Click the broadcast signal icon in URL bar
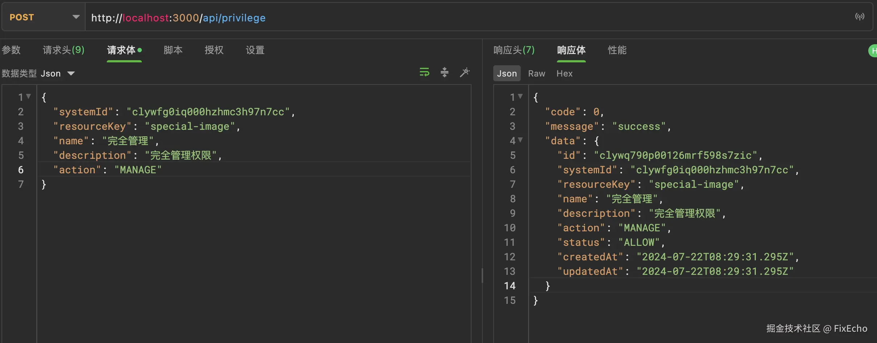The image size is (877, 343). tap(860, 17)
